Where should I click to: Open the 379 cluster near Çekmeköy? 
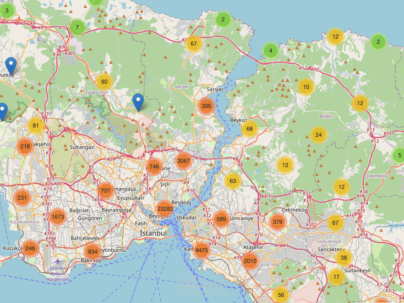click(x=277, y=222)
